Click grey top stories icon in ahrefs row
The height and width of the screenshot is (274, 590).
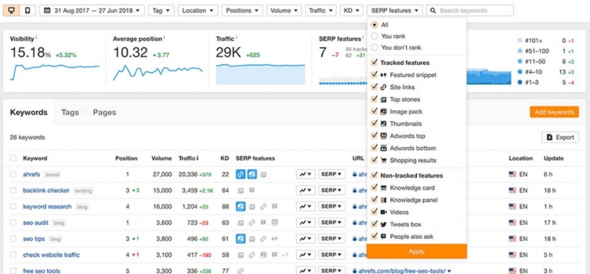click(263, 175)
